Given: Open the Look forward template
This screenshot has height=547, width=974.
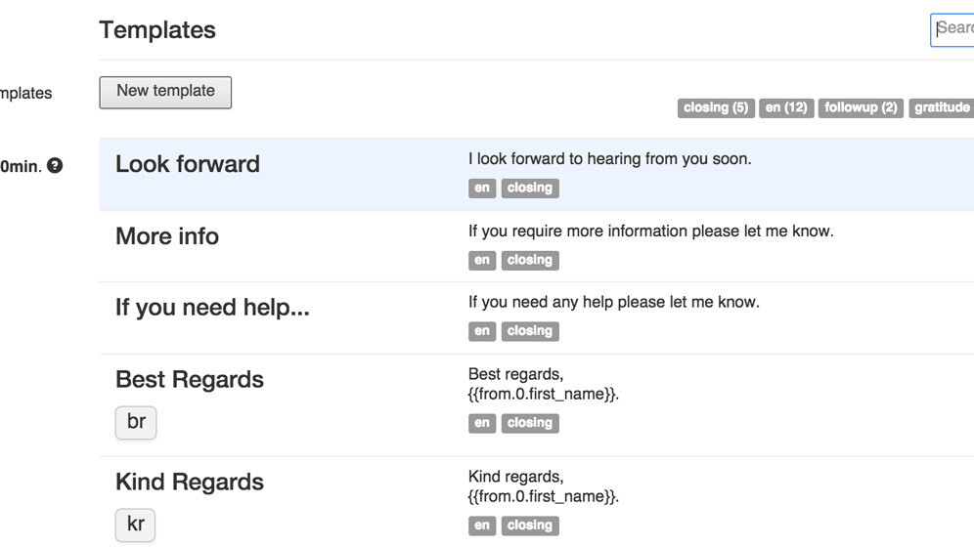Looking at the screenshot, I should pos(188,164).
